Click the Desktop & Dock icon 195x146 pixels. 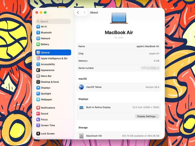[x=38, y=82]
